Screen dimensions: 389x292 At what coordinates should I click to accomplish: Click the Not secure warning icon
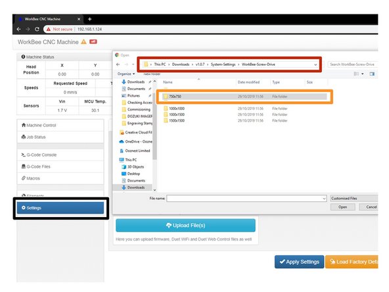pyautogui.click(x=49, y=29)
